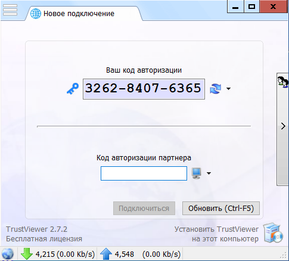The width and height of the screenshot is (289, 261).
Task: Click the Ваш код авторизации label
Action: click(144, 70)
